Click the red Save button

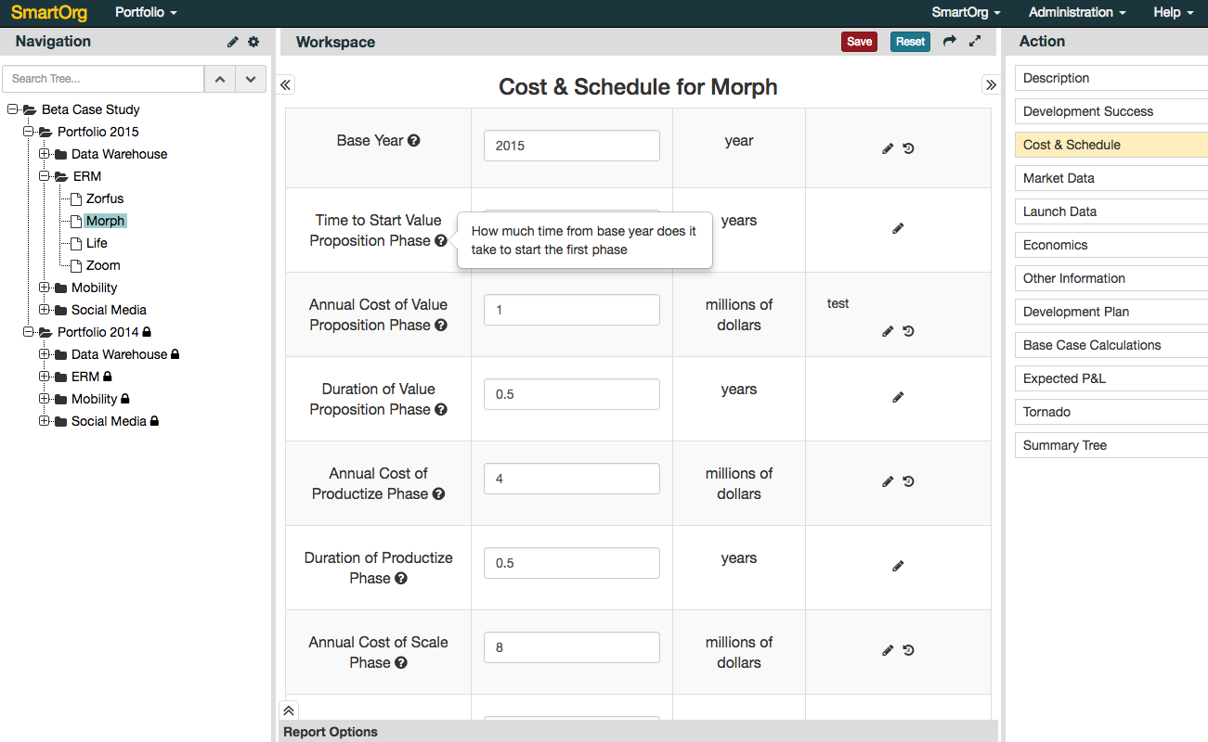tap(859, 42)
